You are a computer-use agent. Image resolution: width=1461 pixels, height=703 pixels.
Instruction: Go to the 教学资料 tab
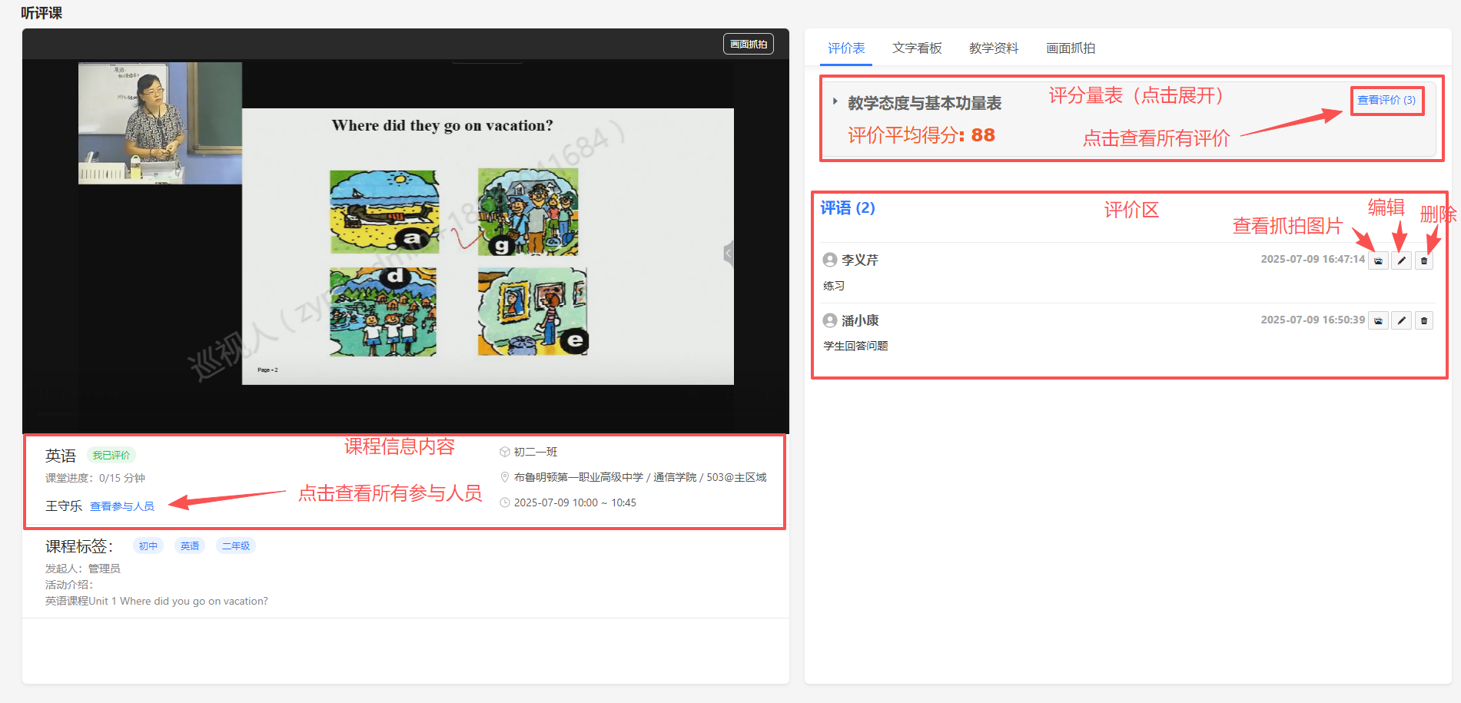(x=993, y=48)
